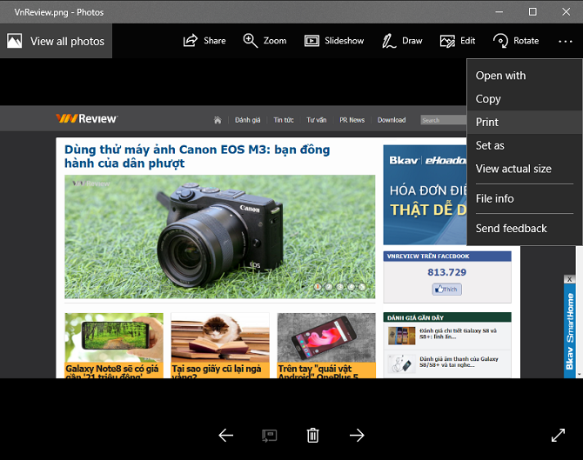Select the Zoom magnifier tool

pos(251,41)
